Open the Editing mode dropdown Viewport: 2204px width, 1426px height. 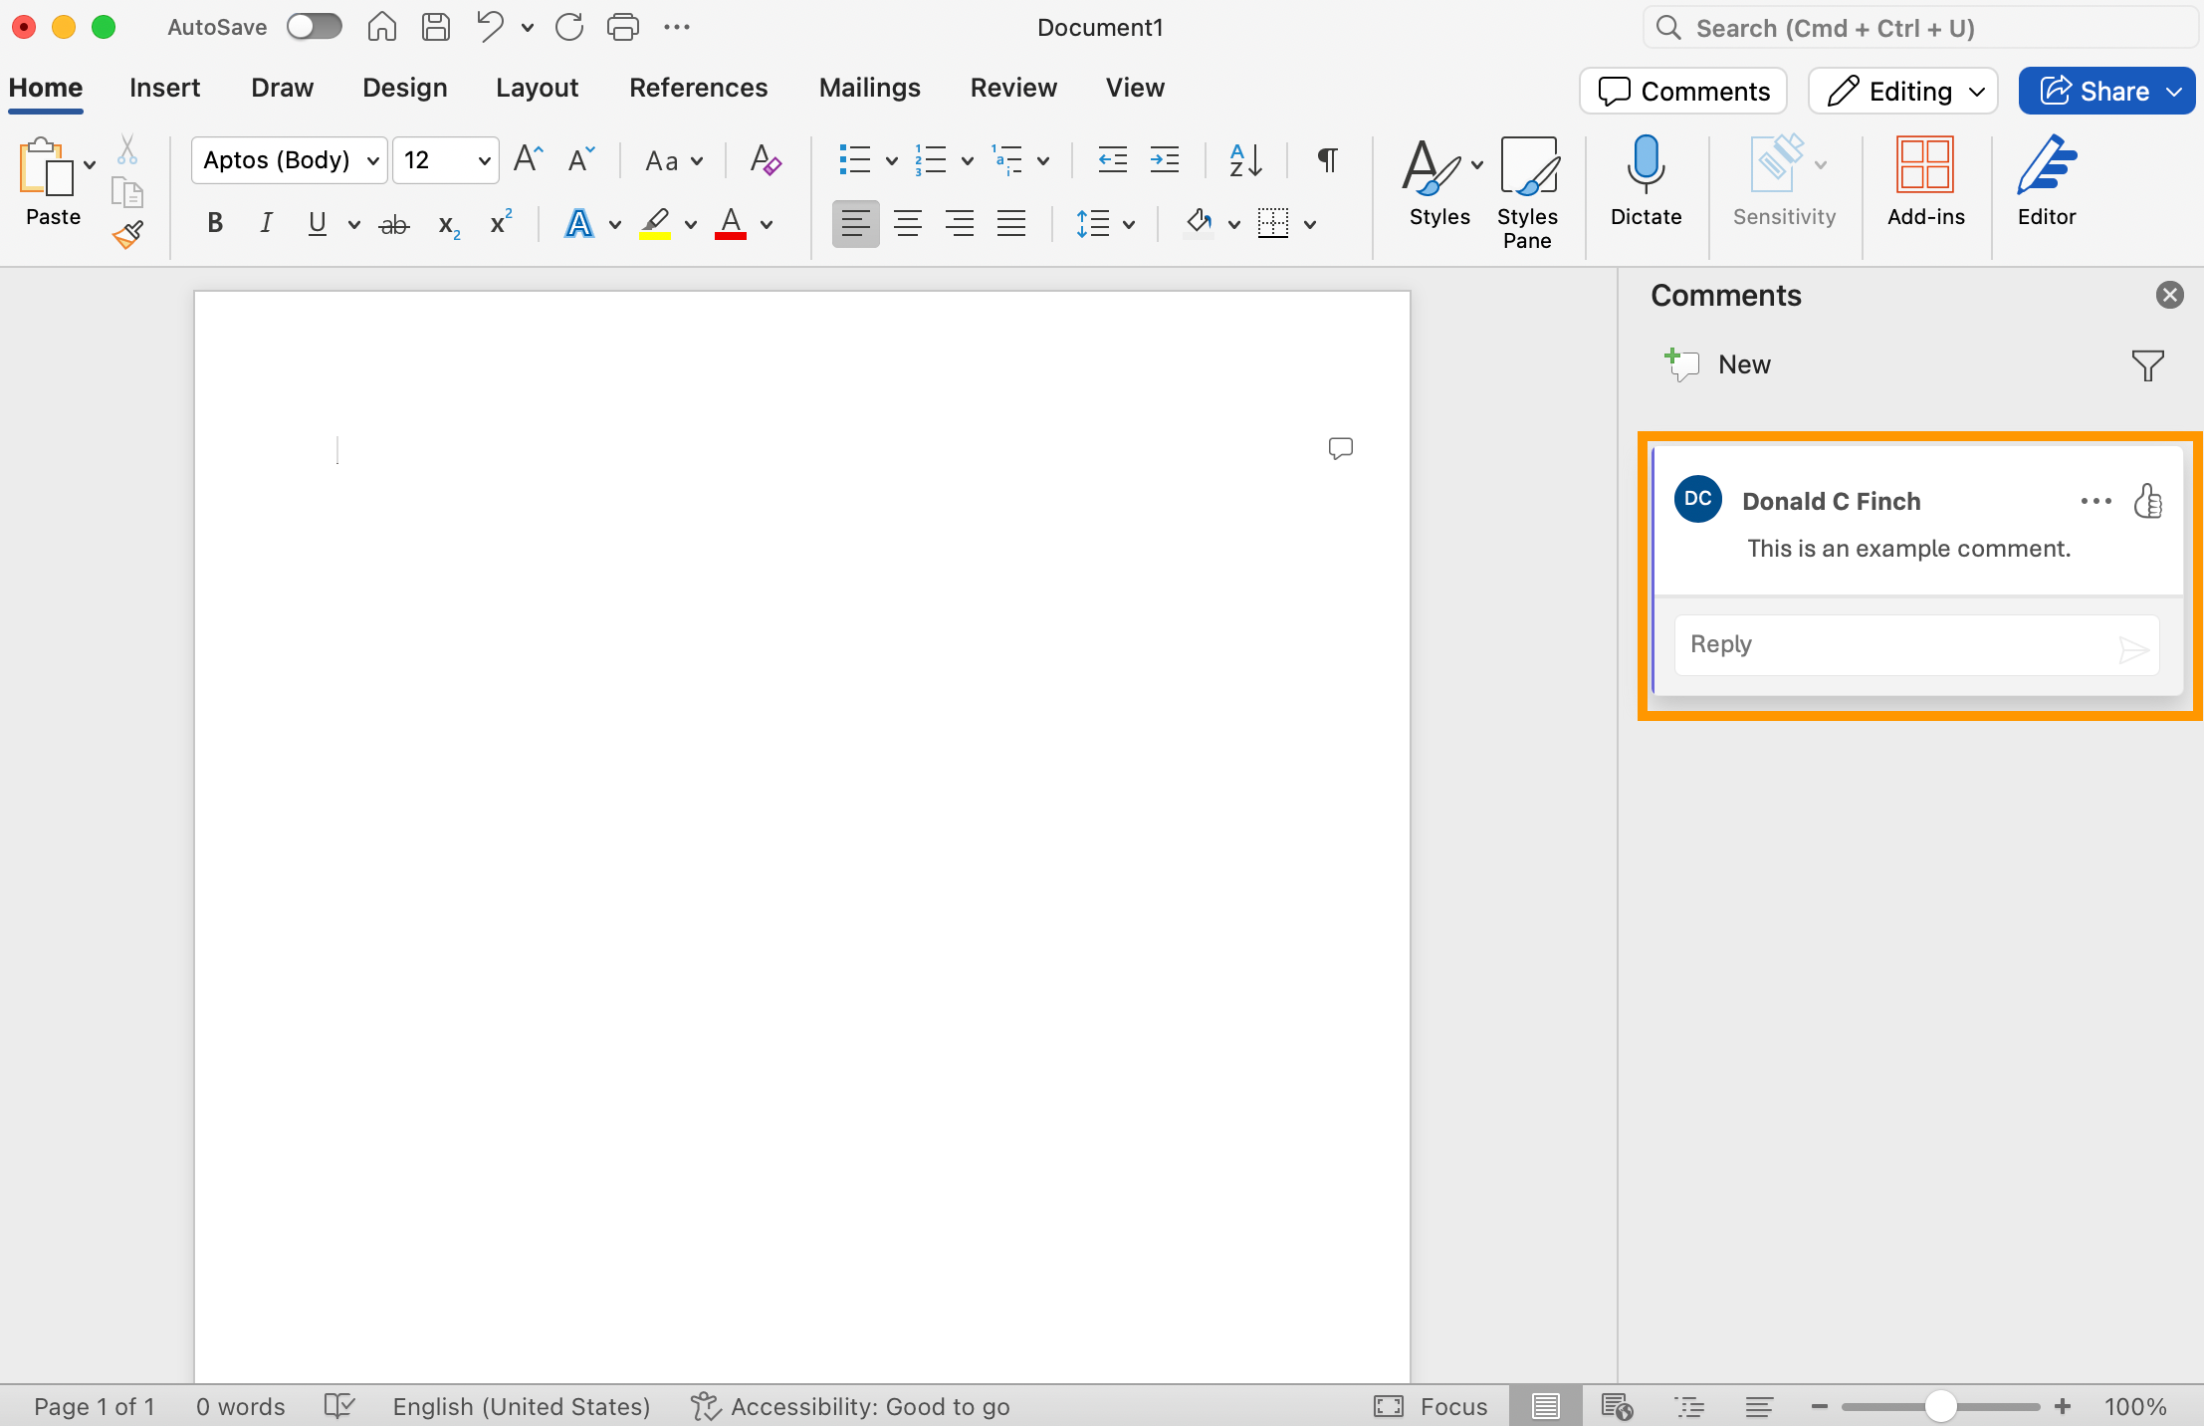point(1902,92)
